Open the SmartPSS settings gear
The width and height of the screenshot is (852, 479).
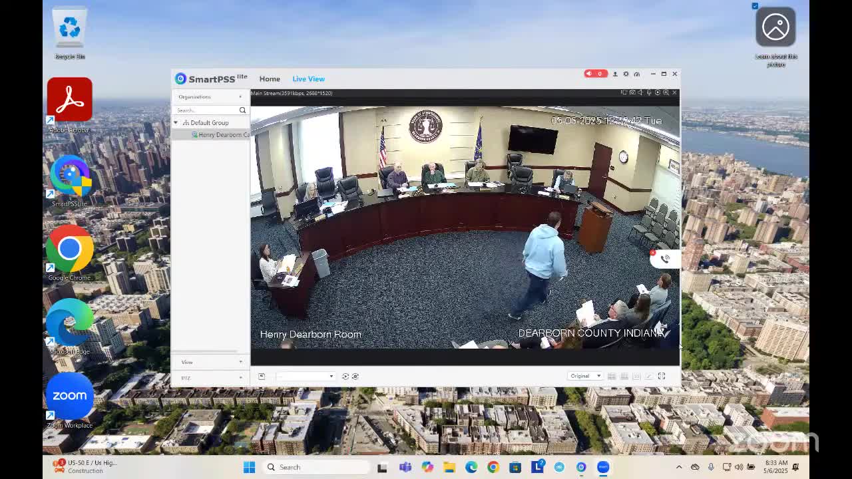click(x=626, y=74)
